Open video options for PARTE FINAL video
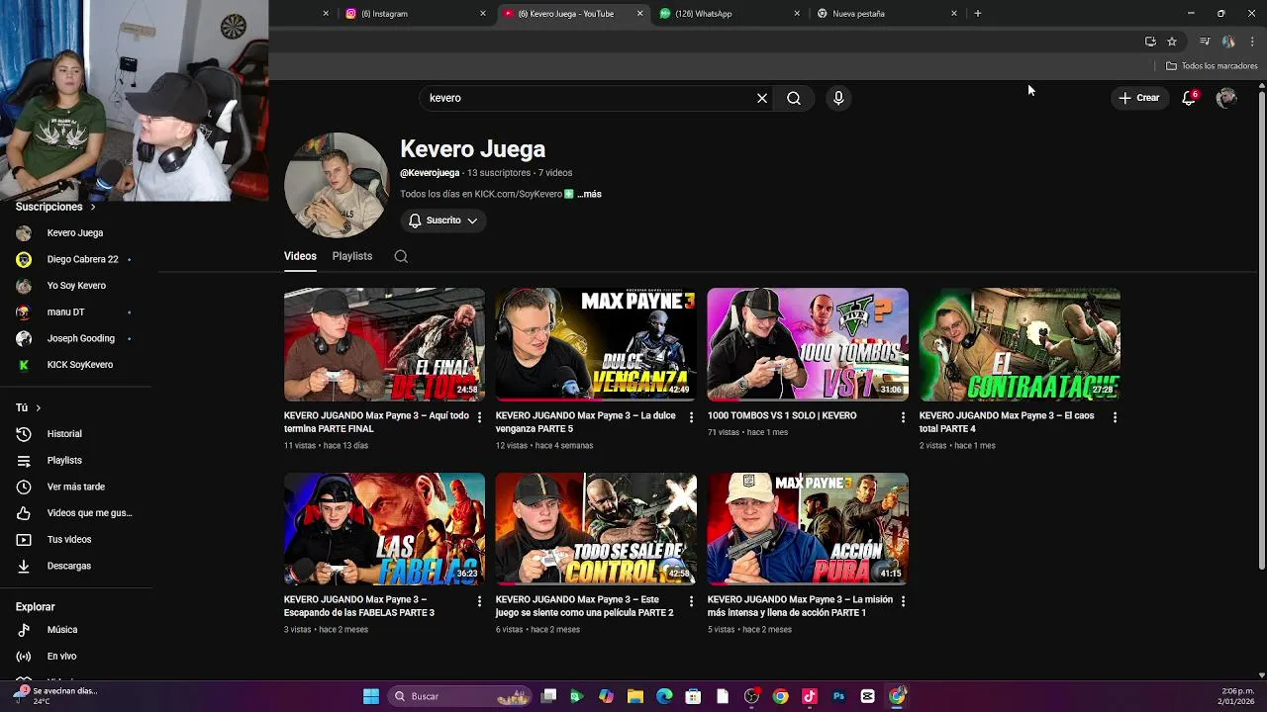This screenshot has width=1267, height=712. tap(480, 417)
